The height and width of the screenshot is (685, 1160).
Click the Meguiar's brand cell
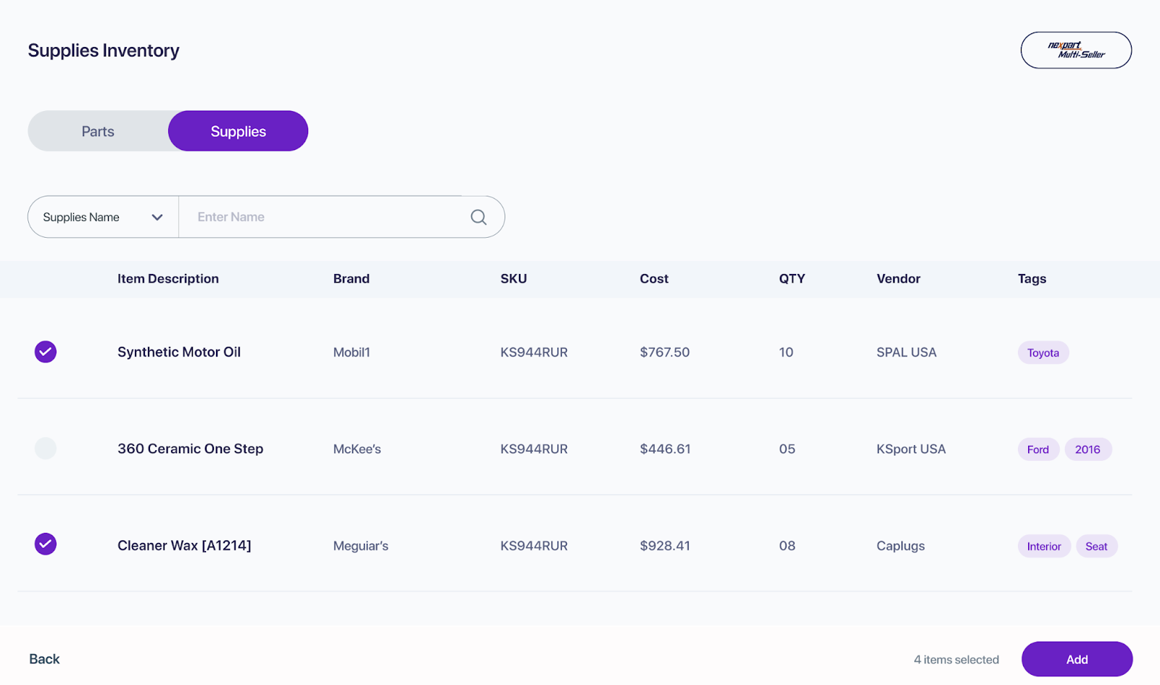pyautogui.click(x=361, y=546)
